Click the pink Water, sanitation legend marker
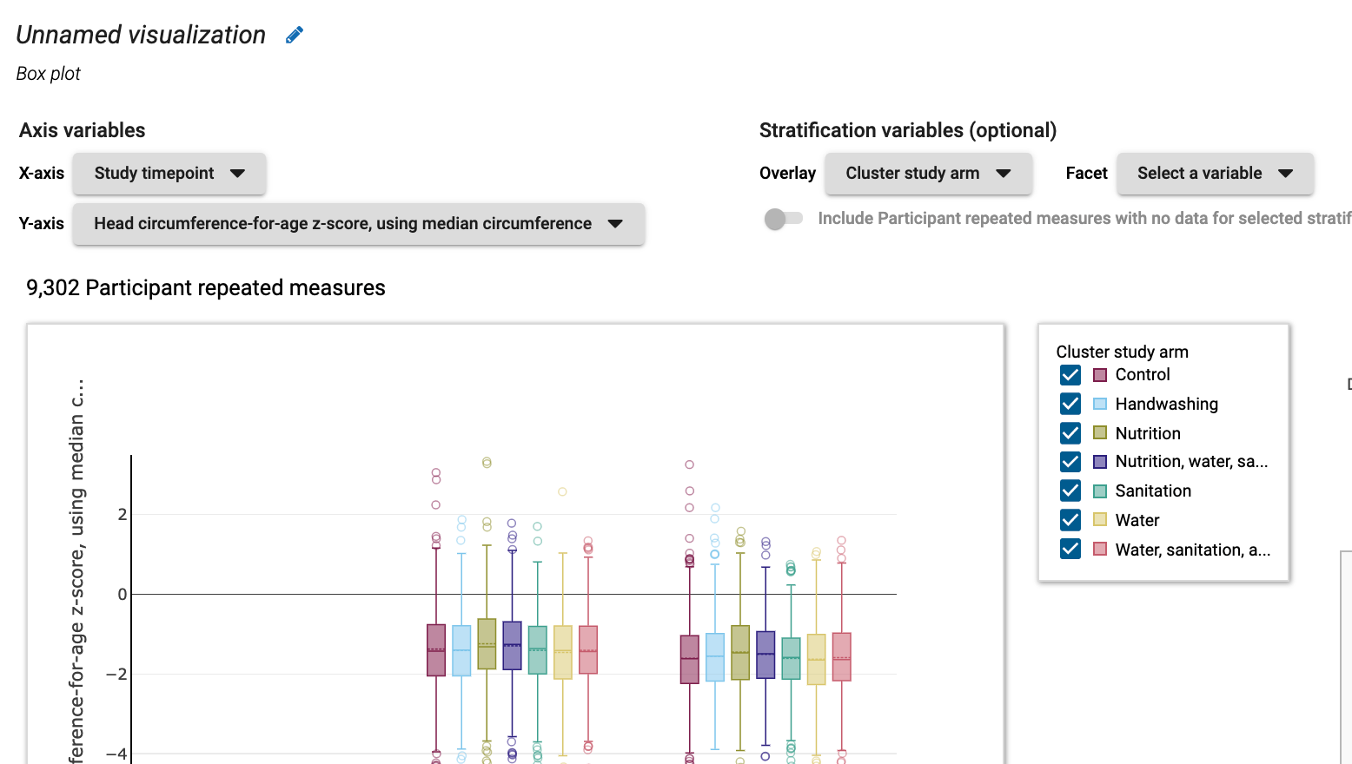1352x764 pixels. [1100, 550]
